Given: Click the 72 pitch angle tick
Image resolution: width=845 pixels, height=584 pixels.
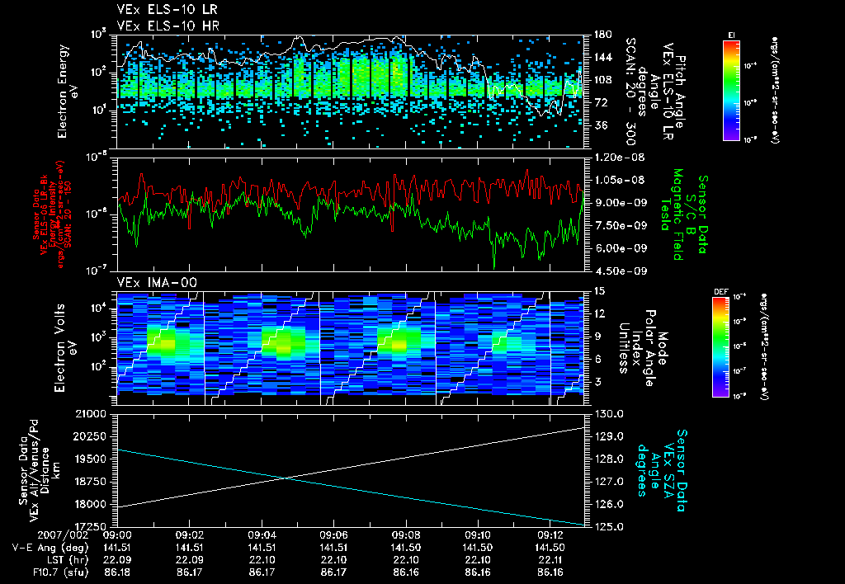Looking at the screenshot, I should tap(601, 102).
